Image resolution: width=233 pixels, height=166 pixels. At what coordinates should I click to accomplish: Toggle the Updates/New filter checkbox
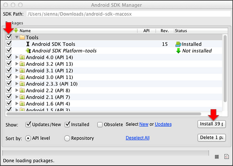28,124
